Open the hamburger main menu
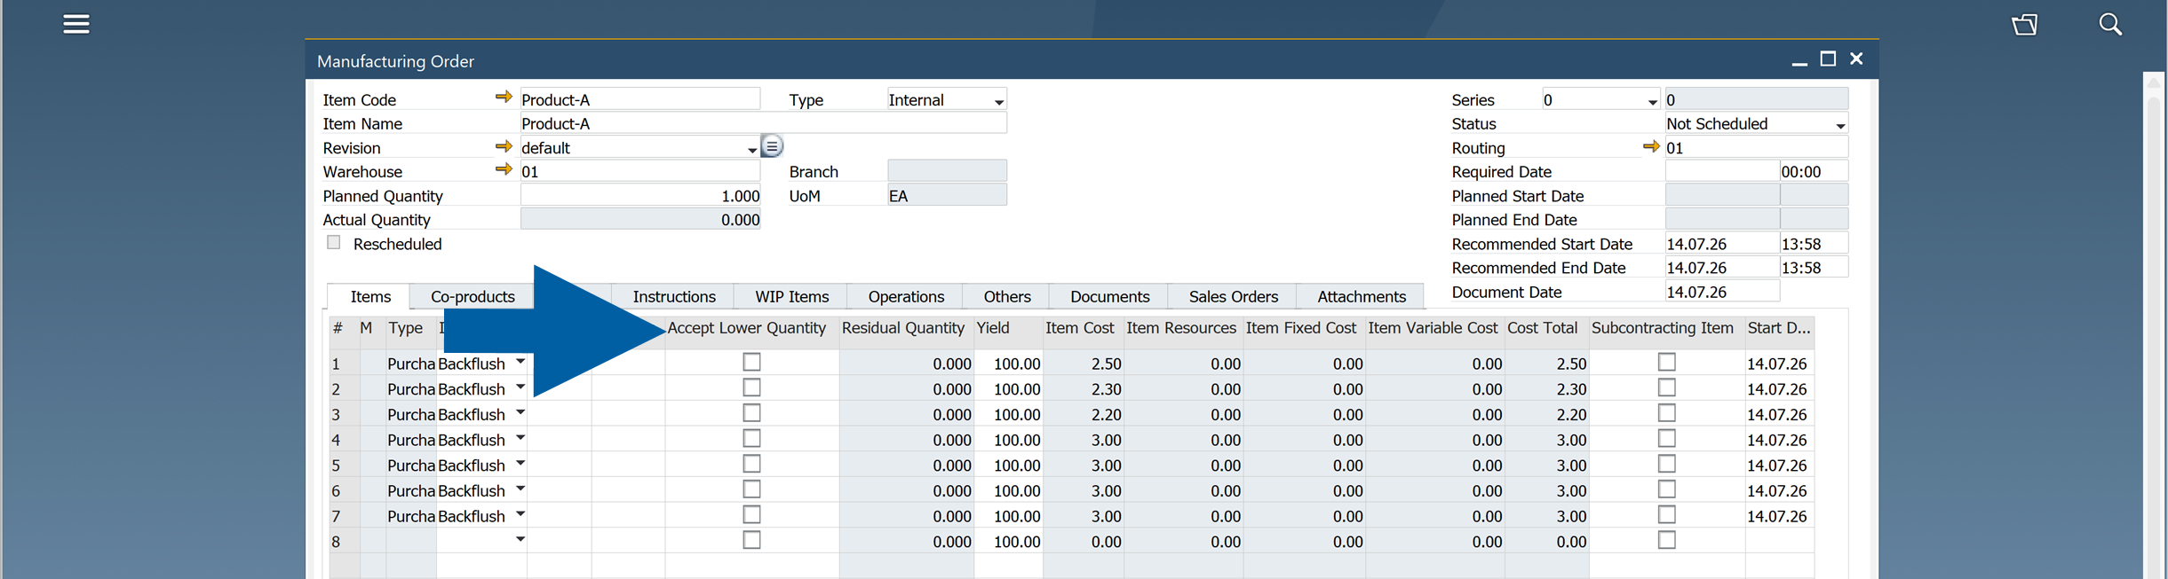 click(76, 24)
